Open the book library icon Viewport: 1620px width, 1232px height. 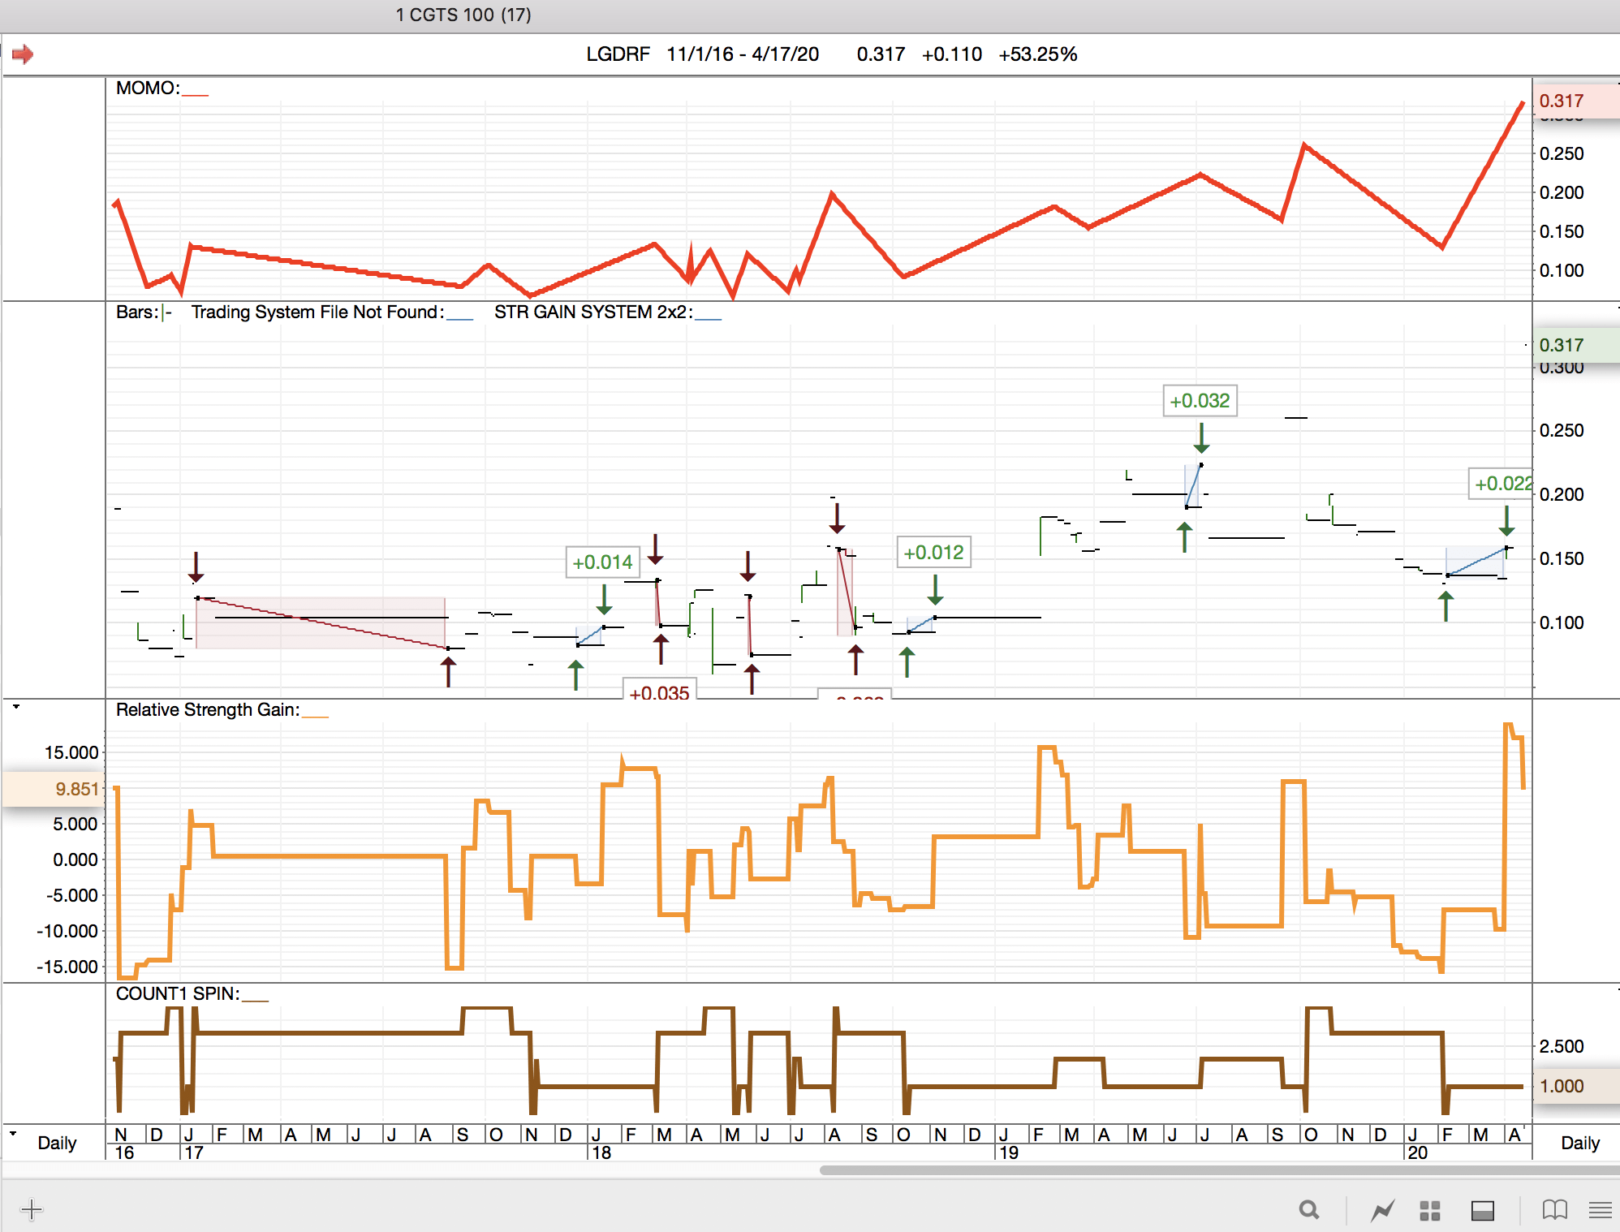pos(1554,1210)
